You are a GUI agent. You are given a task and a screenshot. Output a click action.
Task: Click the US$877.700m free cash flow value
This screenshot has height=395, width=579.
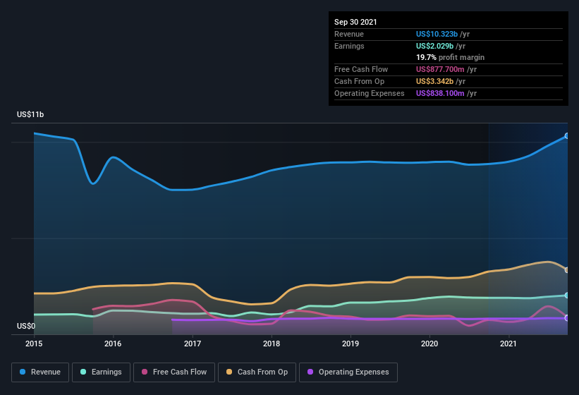tap(440, 69)
